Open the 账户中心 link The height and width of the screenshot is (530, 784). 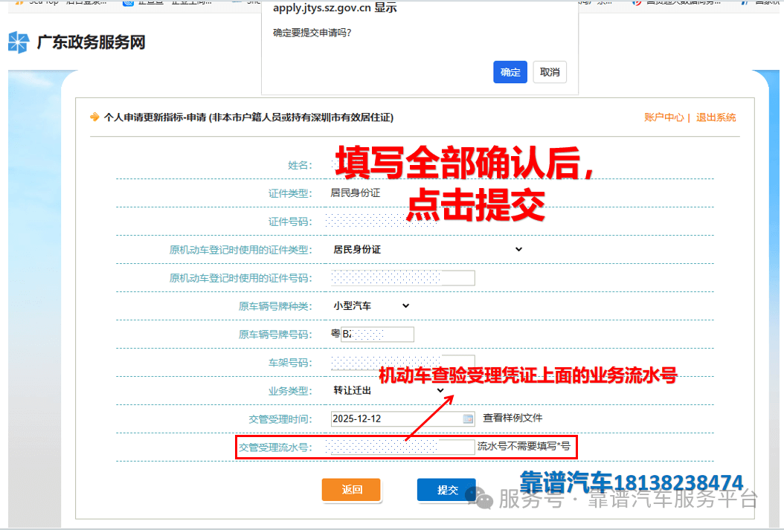[x=663, y=117]
